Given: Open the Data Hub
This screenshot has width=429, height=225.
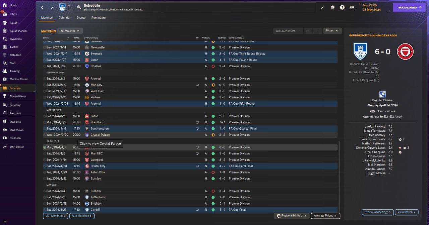Looking at the screenshot, I should pos(15,55).
